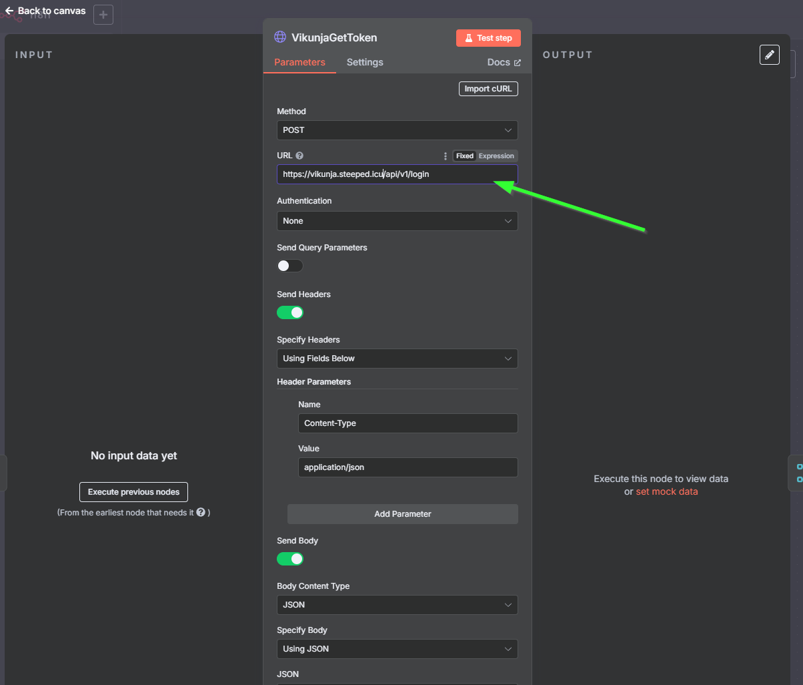This screenshot has width=803, height=685.
Task: Open Docs external link
Action: point(504,62)
